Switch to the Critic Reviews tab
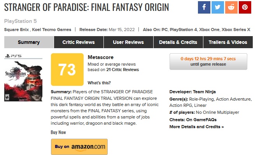 tap(79, 42)
